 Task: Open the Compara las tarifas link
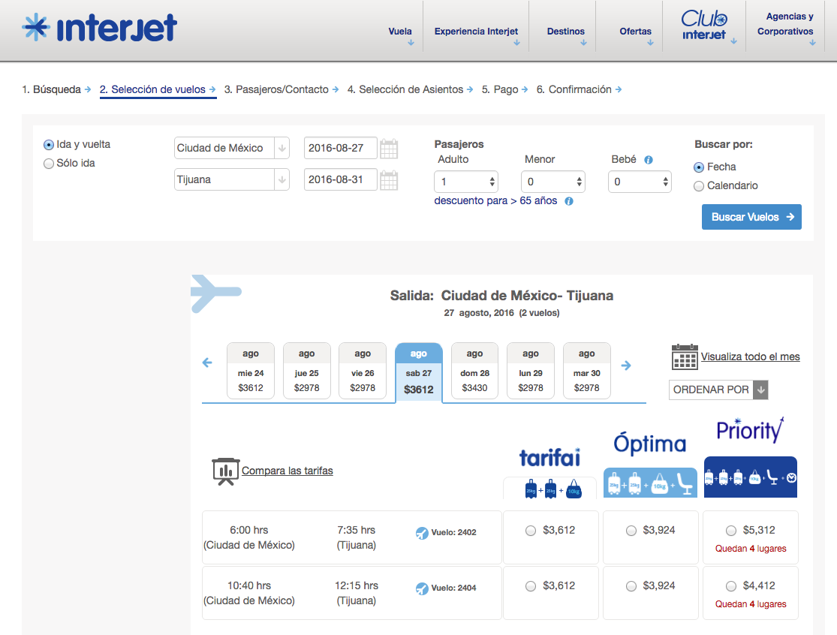[287, 471]
